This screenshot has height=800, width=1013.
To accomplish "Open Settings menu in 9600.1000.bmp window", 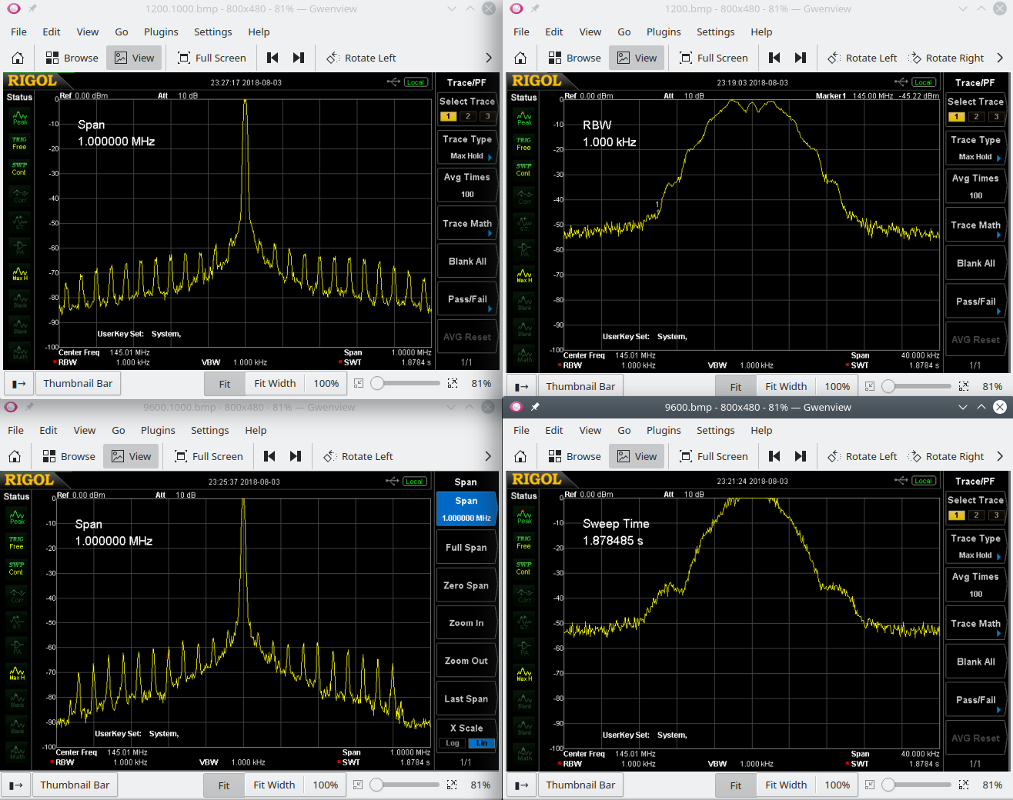I will [209, 430].
